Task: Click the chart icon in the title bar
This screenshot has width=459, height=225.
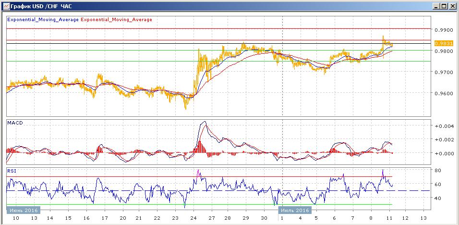Action: pyautogui.click(x=5, y=6)
